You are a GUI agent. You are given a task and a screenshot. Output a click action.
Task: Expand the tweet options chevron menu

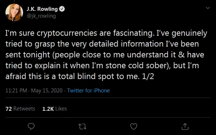[208, 8]
